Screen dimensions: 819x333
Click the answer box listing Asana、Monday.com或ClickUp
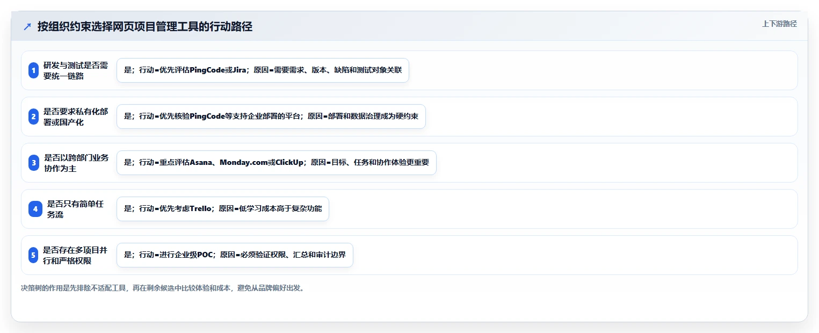(x=277, y=163)
